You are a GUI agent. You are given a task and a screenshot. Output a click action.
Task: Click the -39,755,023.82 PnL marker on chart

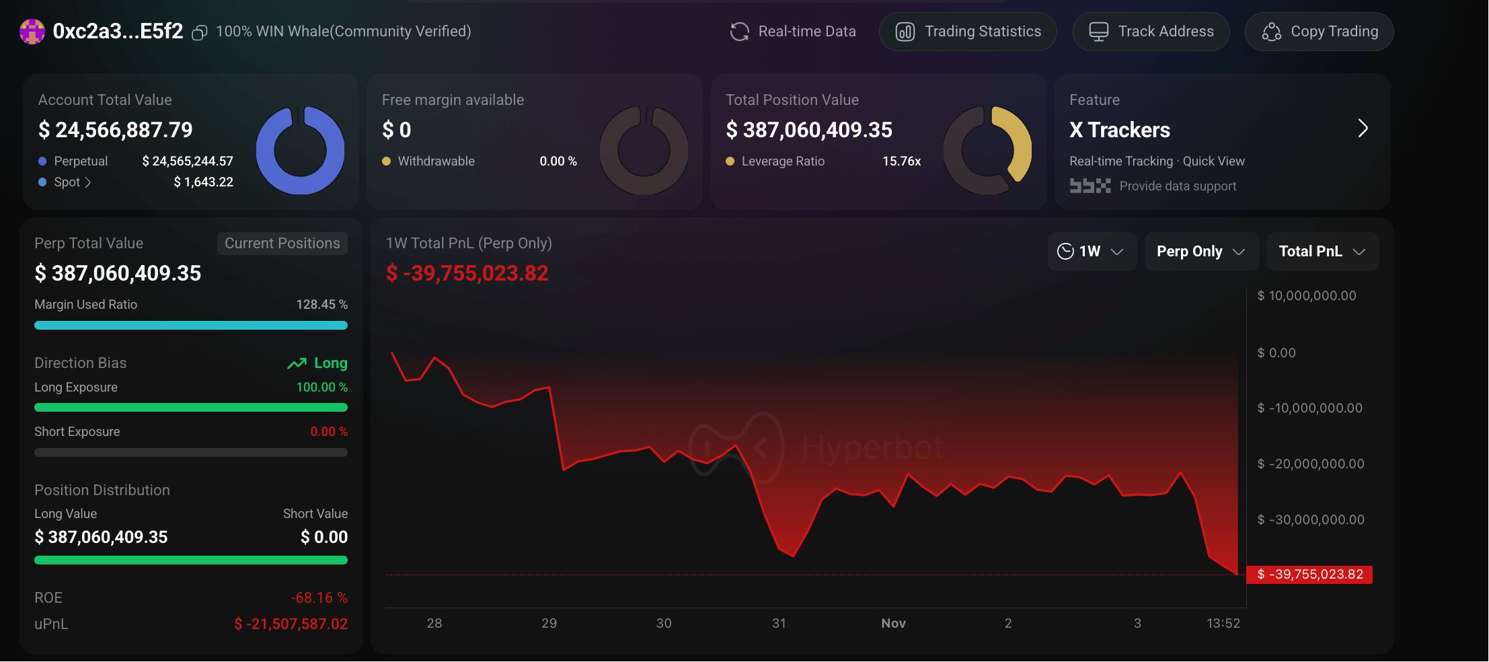coord(1308,574)
